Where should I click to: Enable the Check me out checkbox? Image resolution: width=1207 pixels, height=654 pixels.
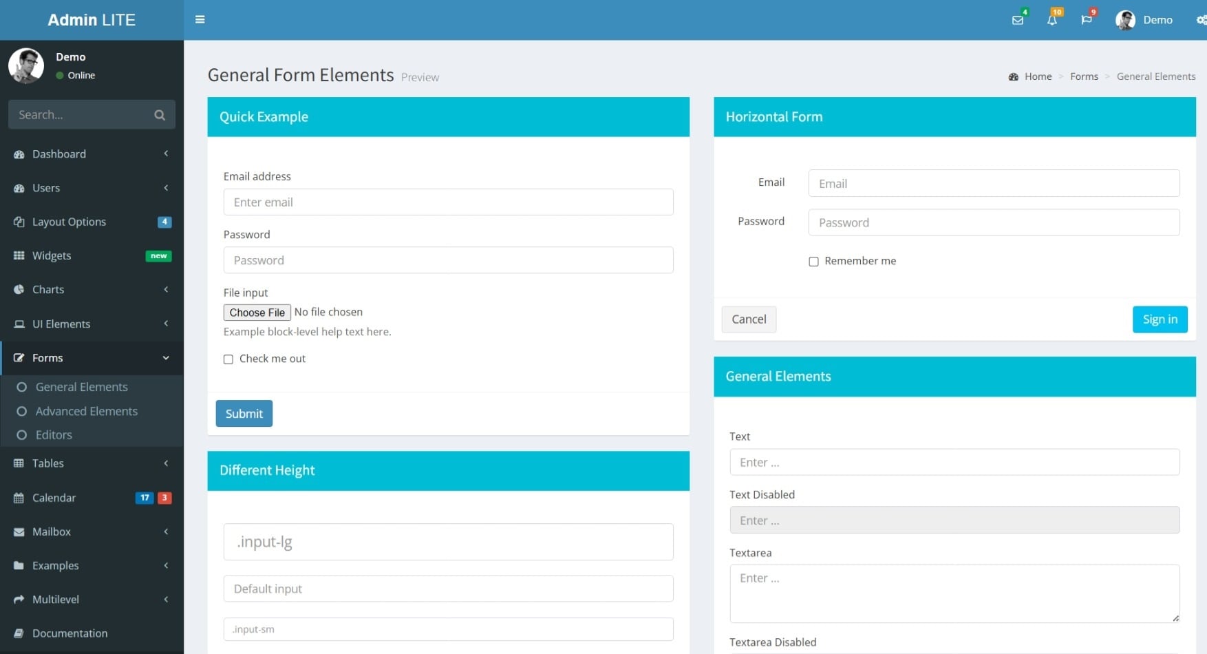[228, 359]
